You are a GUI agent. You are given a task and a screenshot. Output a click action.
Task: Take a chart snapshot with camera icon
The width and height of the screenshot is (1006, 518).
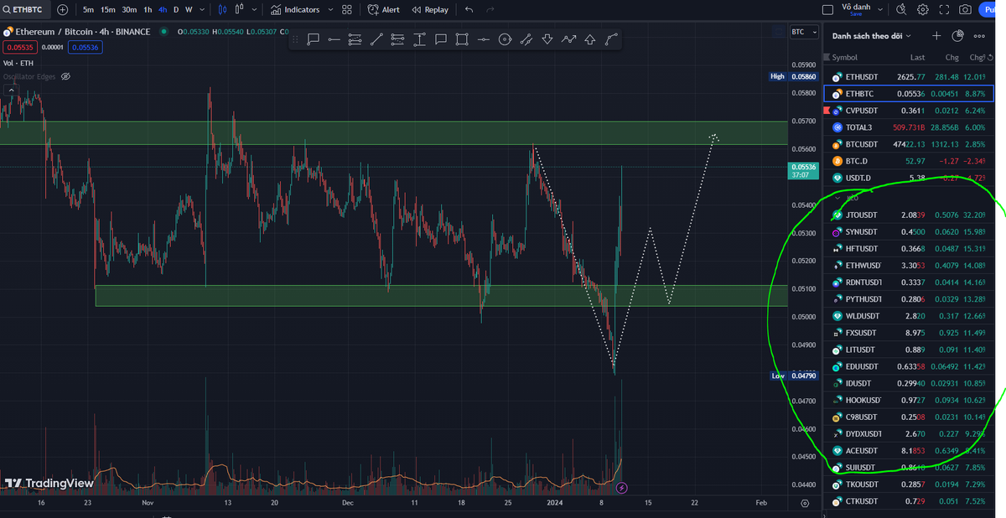click(965, 9)
